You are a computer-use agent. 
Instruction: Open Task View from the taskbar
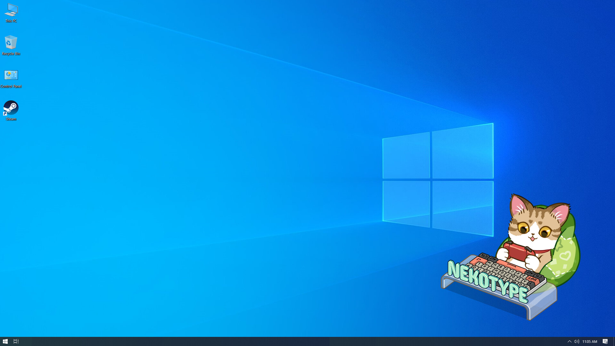(16, 341)
